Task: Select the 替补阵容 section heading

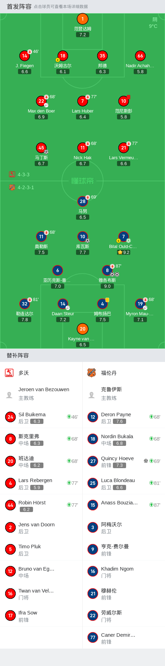Action: [18, 355]
